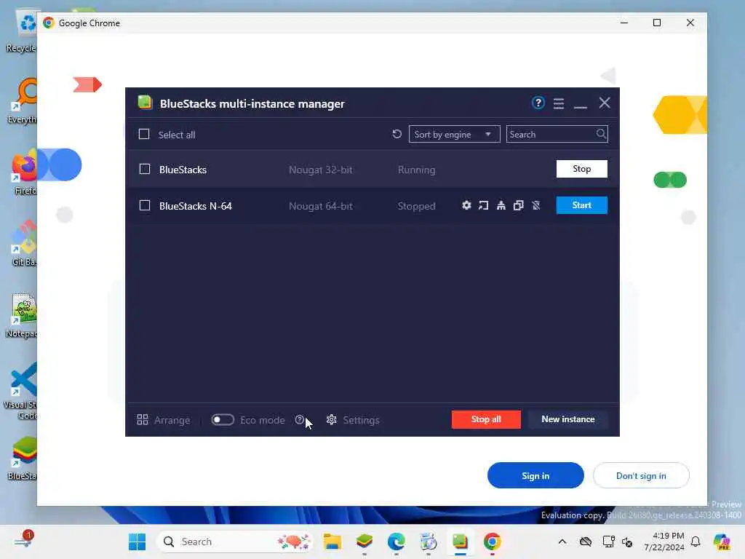Check the BlueStacks N-64 instance checkbox
This screenshot has height=559, width=745.
point(145,205)
